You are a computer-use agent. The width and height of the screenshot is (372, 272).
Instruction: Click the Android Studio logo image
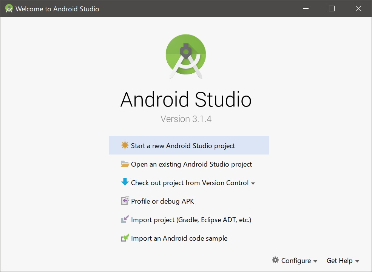point(186,56)
